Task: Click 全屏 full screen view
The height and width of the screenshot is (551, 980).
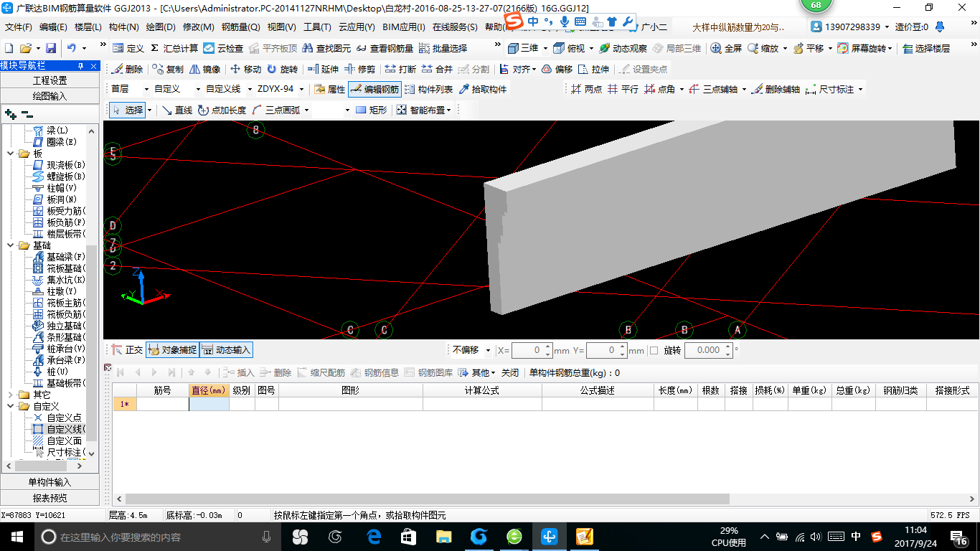Action: (x=726, y=49)
